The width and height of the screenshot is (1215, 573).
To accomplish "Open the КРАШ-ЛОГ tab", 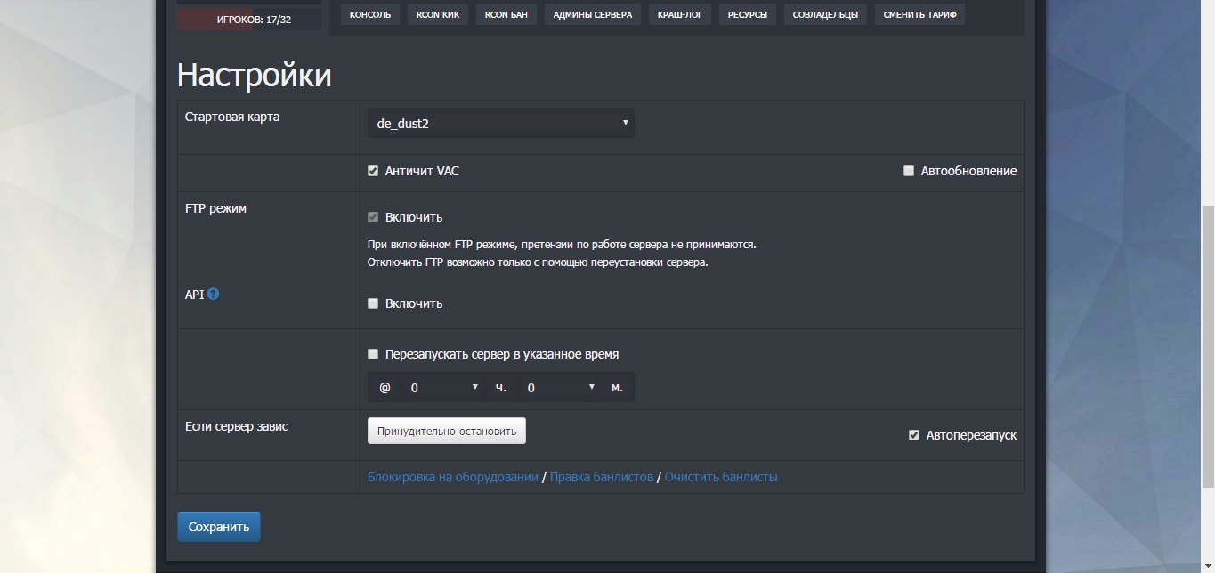I will point(680,14).
